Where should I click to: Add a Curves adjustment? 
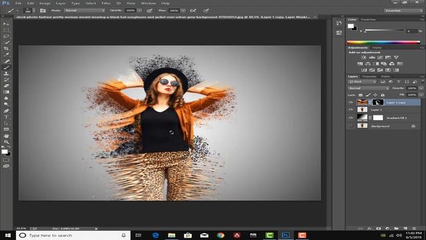[x=380, y=57]
